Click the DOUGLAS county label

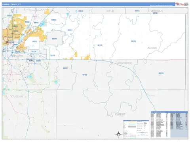(16, 96)
